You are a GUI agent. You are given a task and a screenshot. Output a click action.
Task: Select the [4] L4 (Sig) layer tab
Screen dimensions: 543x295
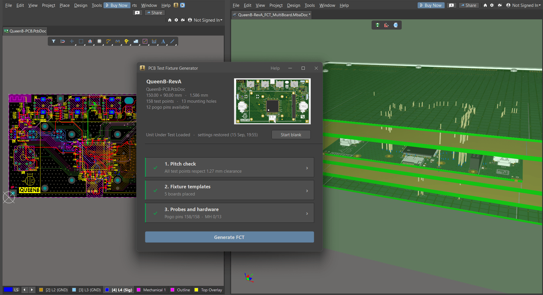[119, 290]
